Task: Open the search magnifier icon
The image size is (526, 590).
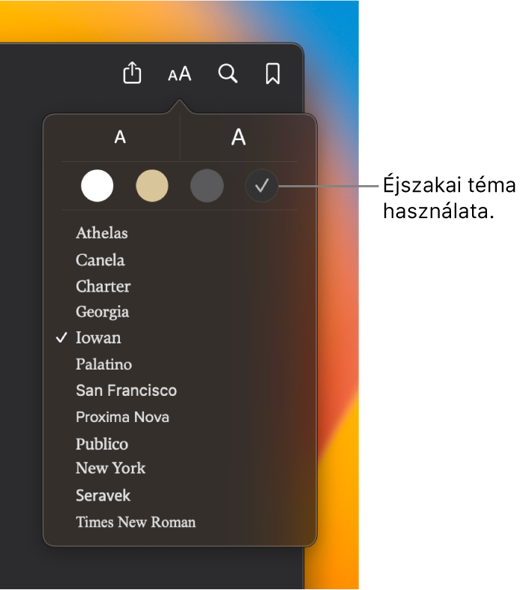Action: pos(228,73)
